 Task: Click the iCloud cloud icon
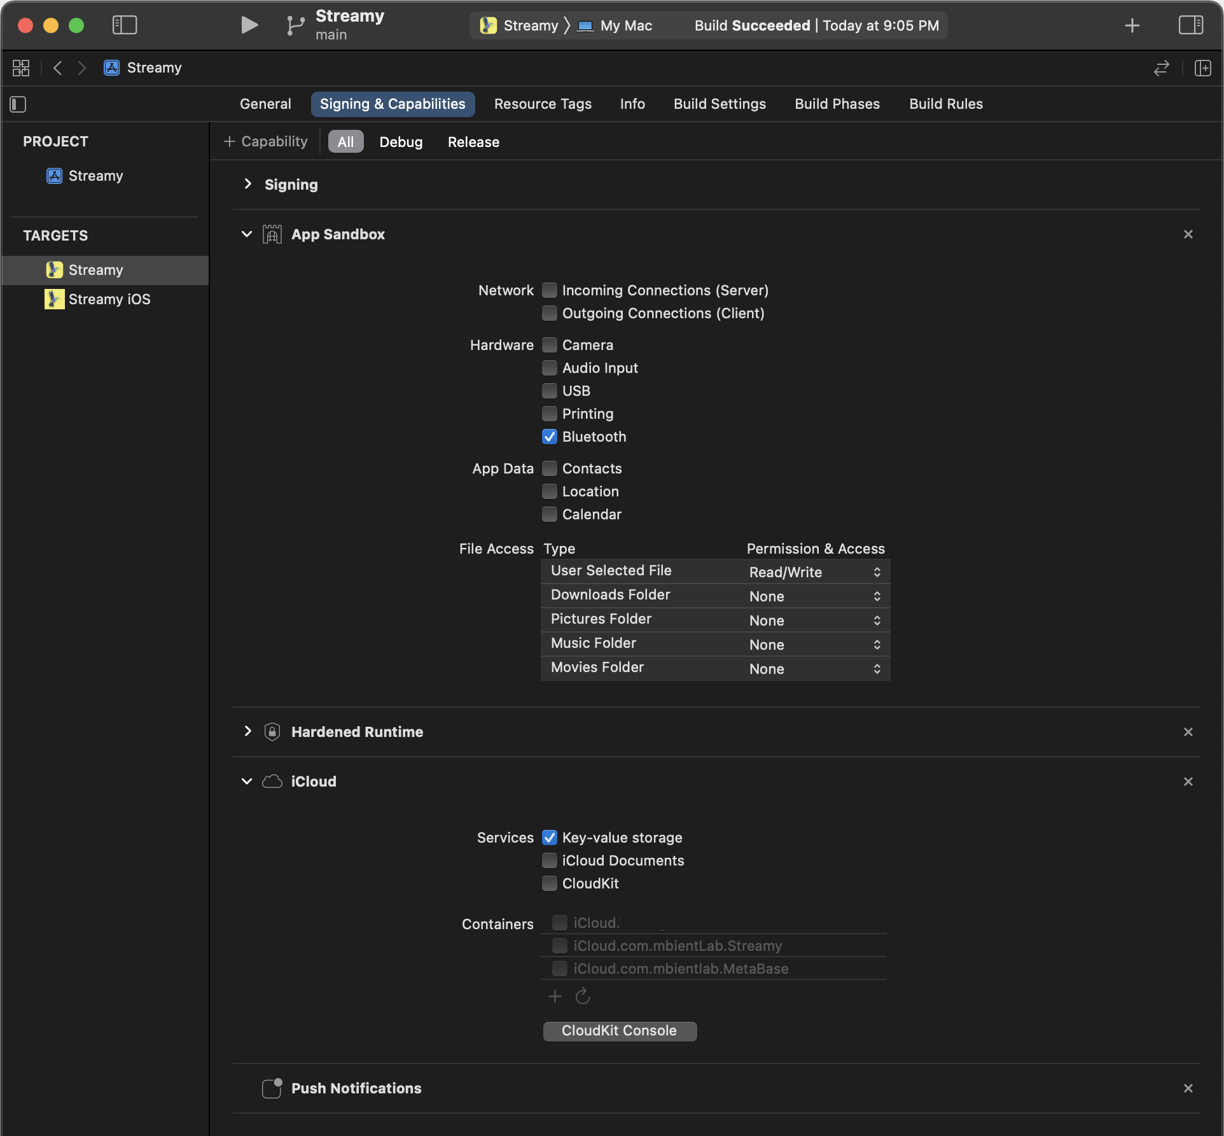[x=272, y=782]
